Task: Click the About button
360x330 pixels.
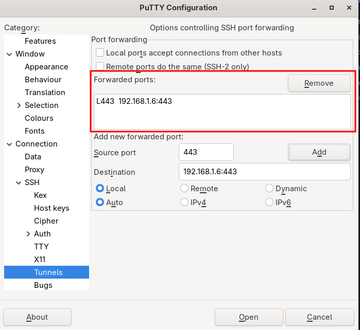Action: coord(37,317)
